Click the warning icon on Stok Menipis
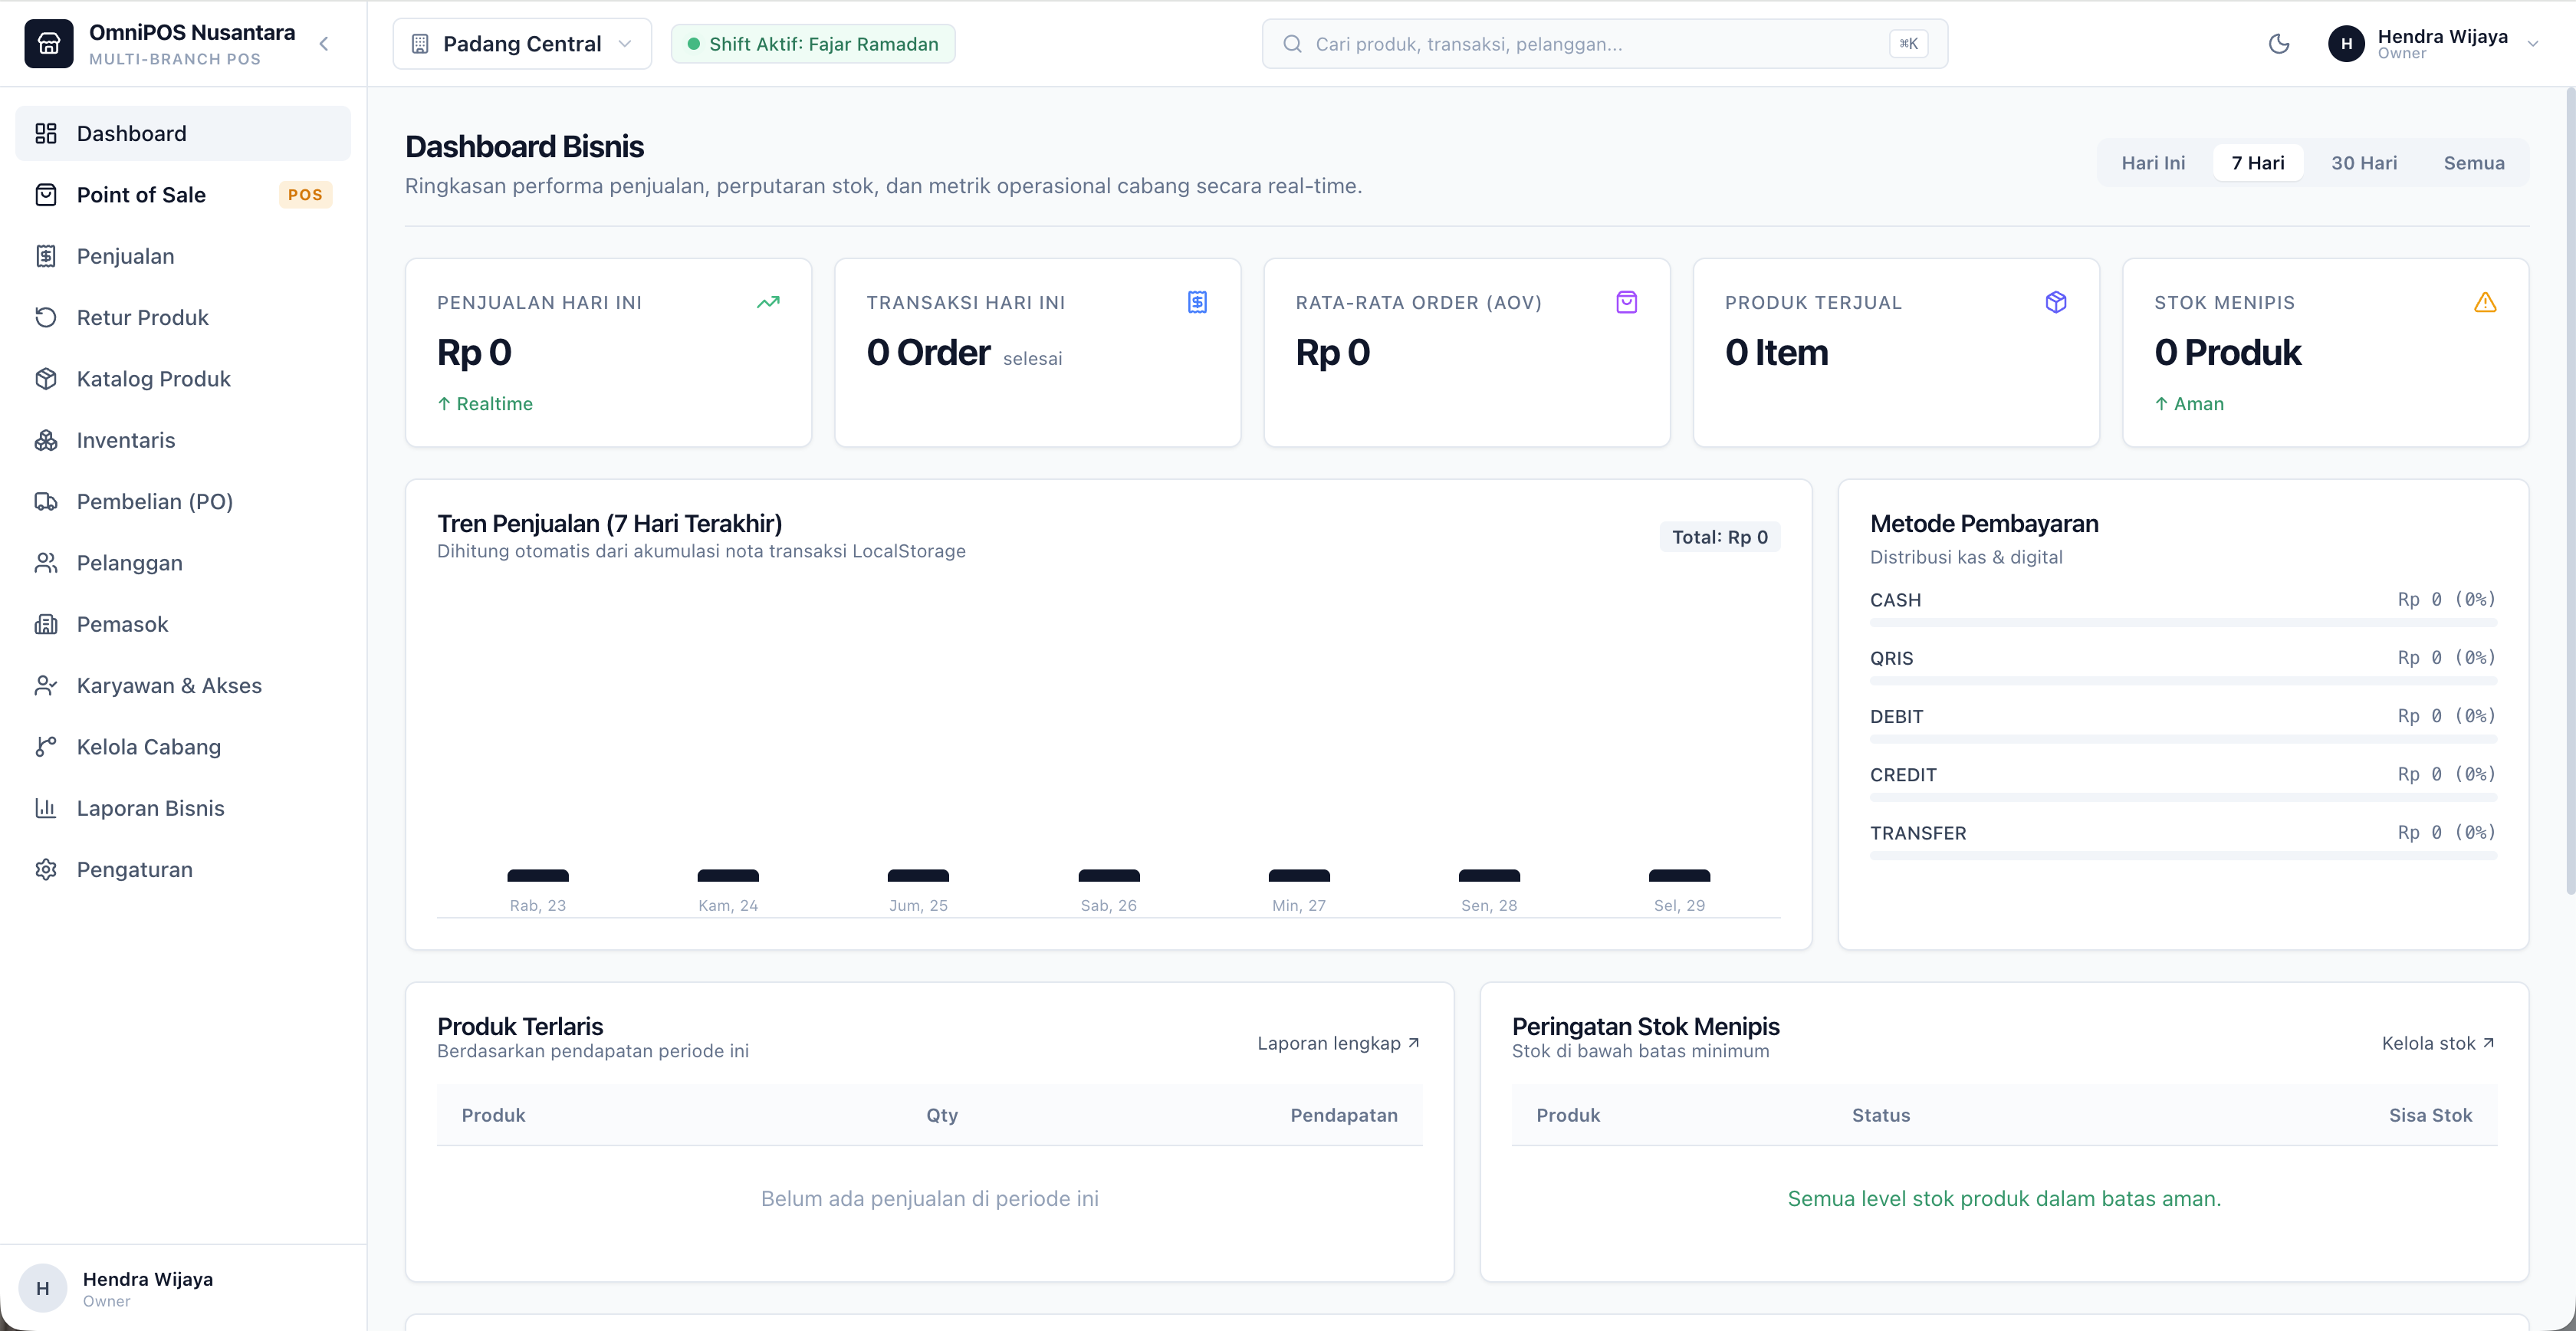Viewport: 2576px width, 1331px height. (x=2485, y=302)
